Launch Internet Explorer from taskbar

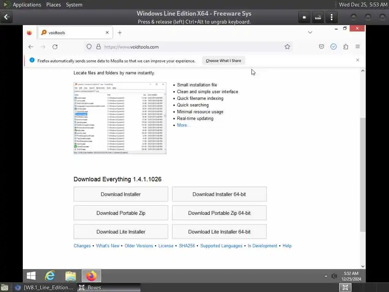pyautogui.click(x=50, y=276)
